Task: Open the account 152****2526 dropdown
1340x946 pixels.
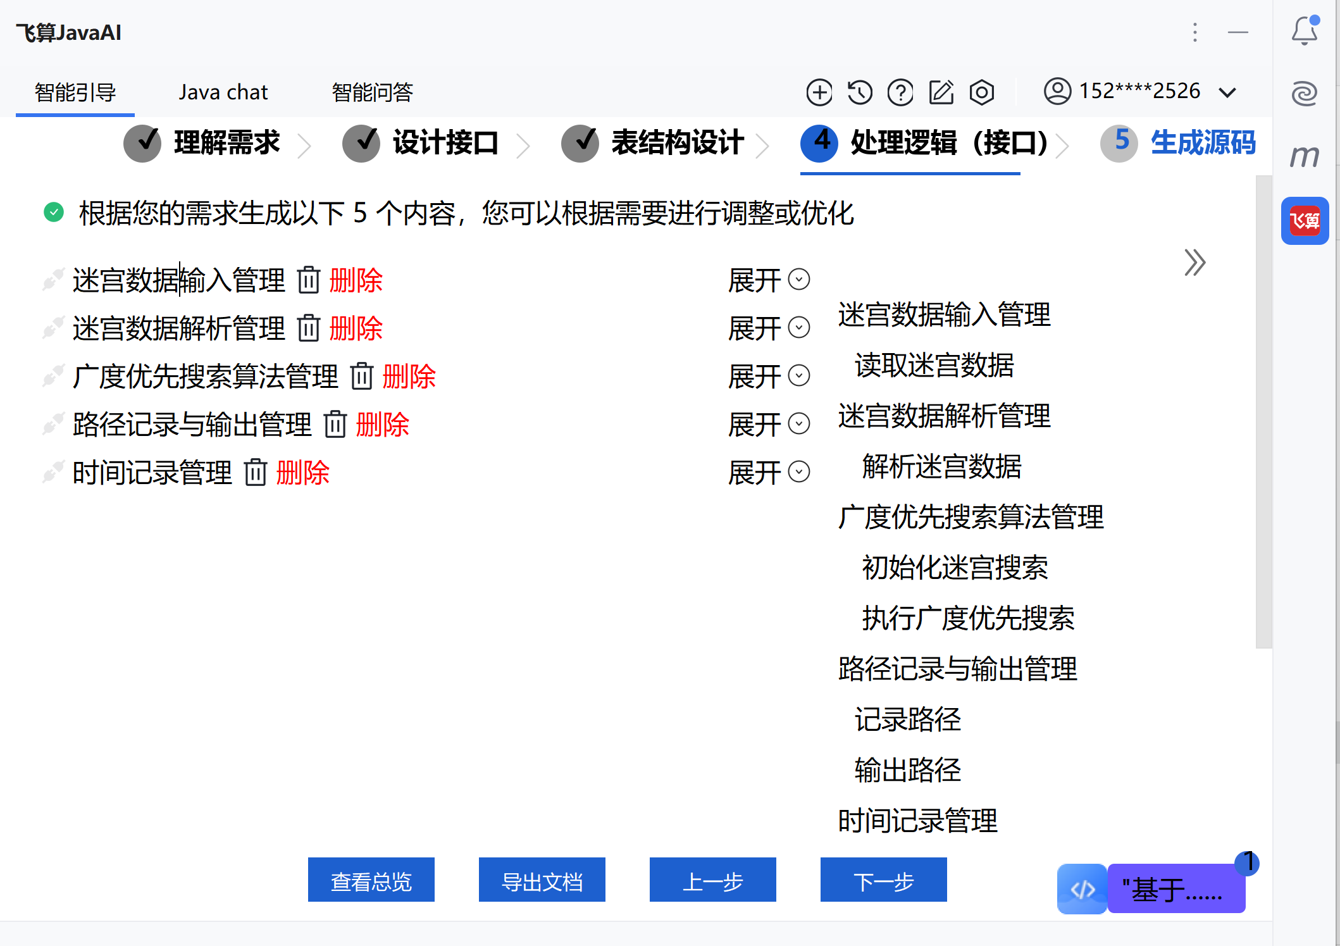Action: (1139, 92)
